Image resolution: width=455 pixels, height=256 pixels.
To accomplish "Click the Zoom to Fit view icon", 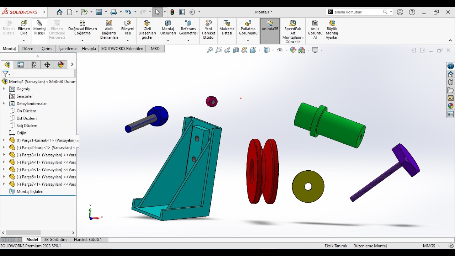I will [210, 50].
